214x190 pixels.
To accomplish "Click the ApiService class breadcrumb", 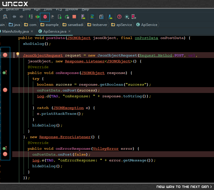I will point(147,25).
